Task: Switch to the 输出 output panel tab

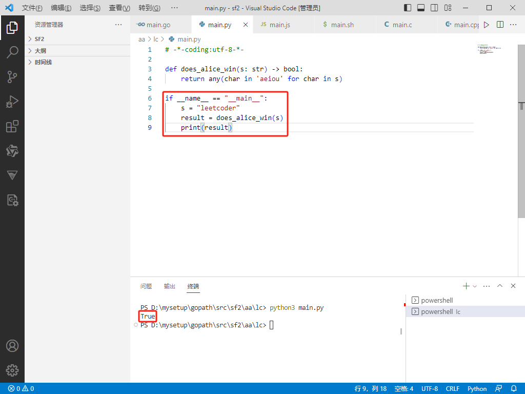Action: tap(169, 286)
